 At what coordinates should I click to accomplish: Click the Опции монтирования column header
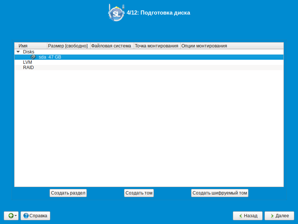pyautogui.click(x=232, y=46)
